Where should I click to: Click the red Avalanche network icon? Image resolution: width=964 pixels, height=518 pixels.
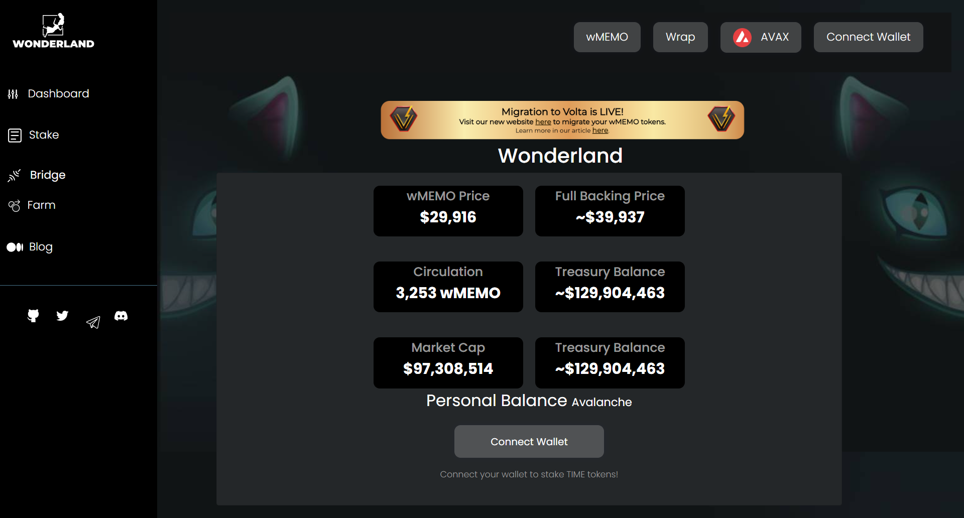click(742, 37)
